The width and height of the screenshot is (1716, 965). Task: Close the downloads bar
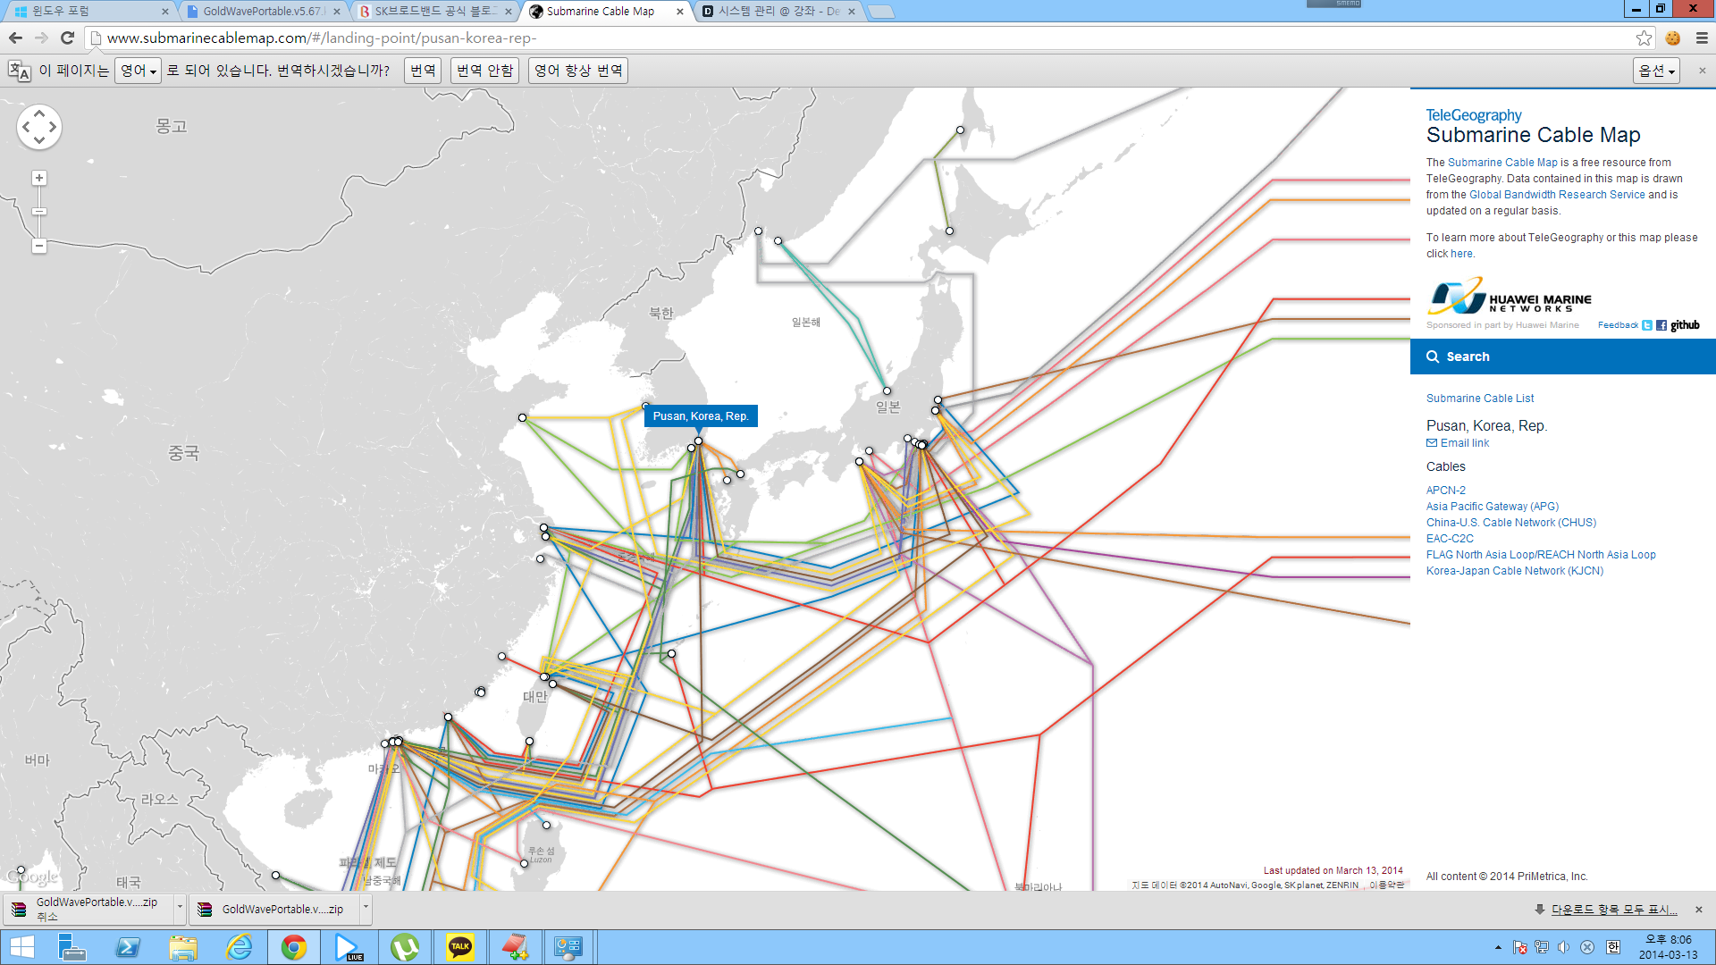coord(1699,910)
